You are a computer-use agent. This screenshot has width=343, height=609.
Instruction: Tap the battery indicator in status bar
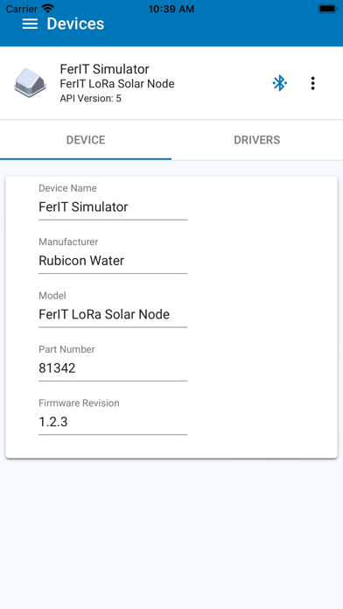(x=328, y=9)
